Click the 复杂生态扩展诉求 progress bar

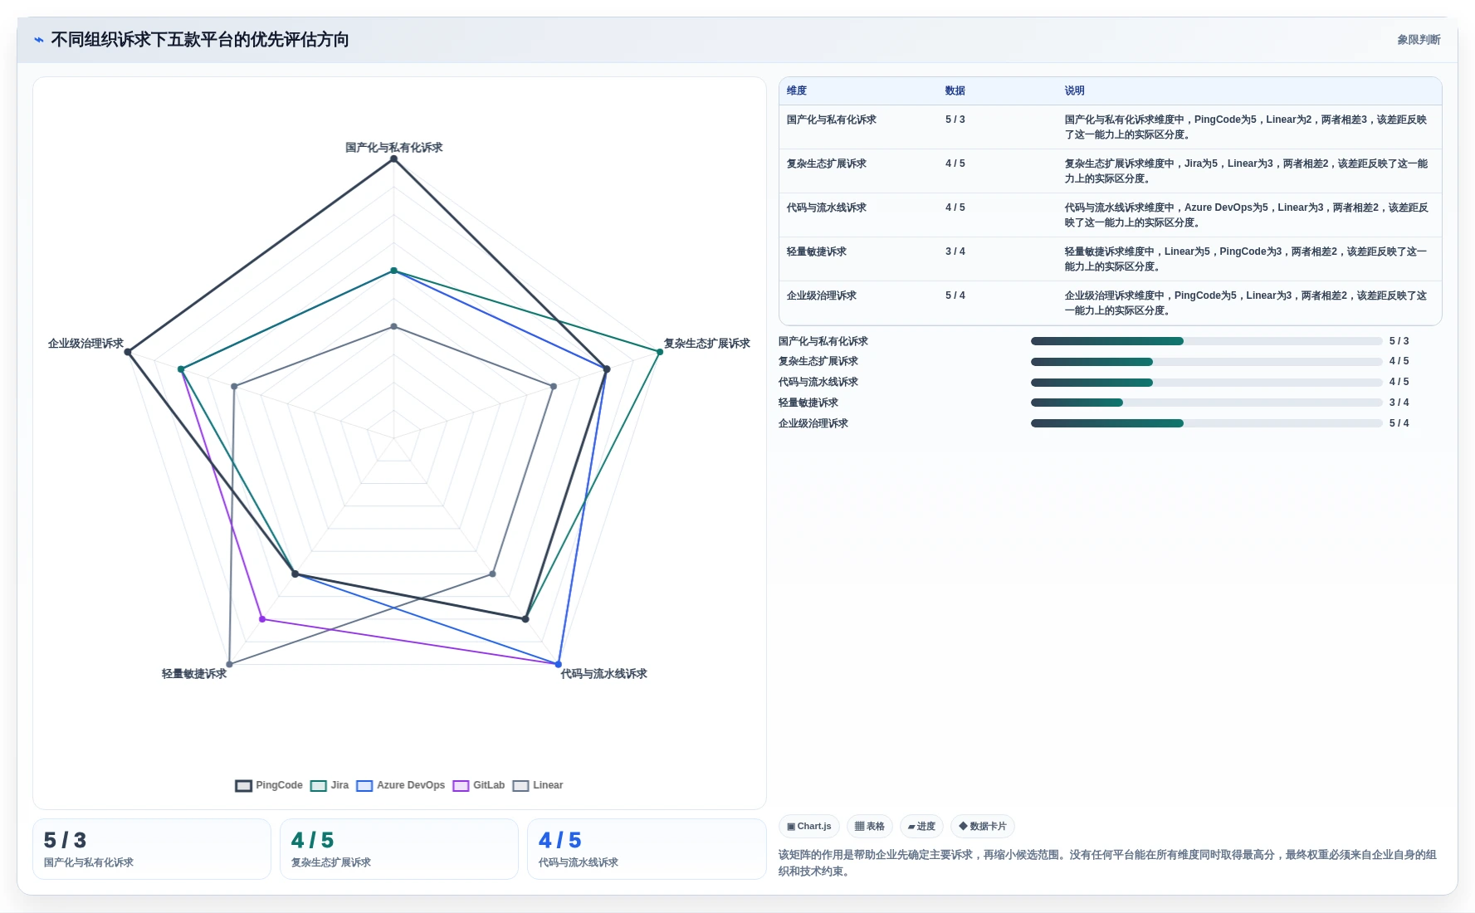1207,362
